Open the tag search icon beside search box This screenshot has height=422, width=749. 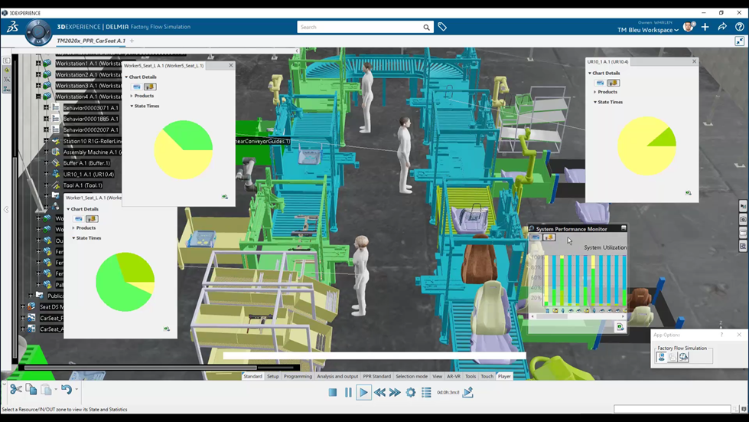pos(442,28)
